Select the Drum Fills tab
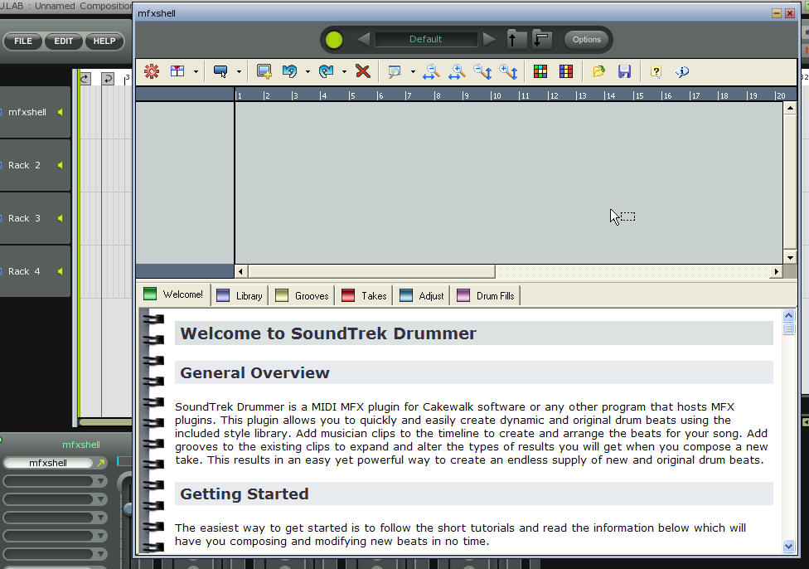 click(x=486, y=296)
